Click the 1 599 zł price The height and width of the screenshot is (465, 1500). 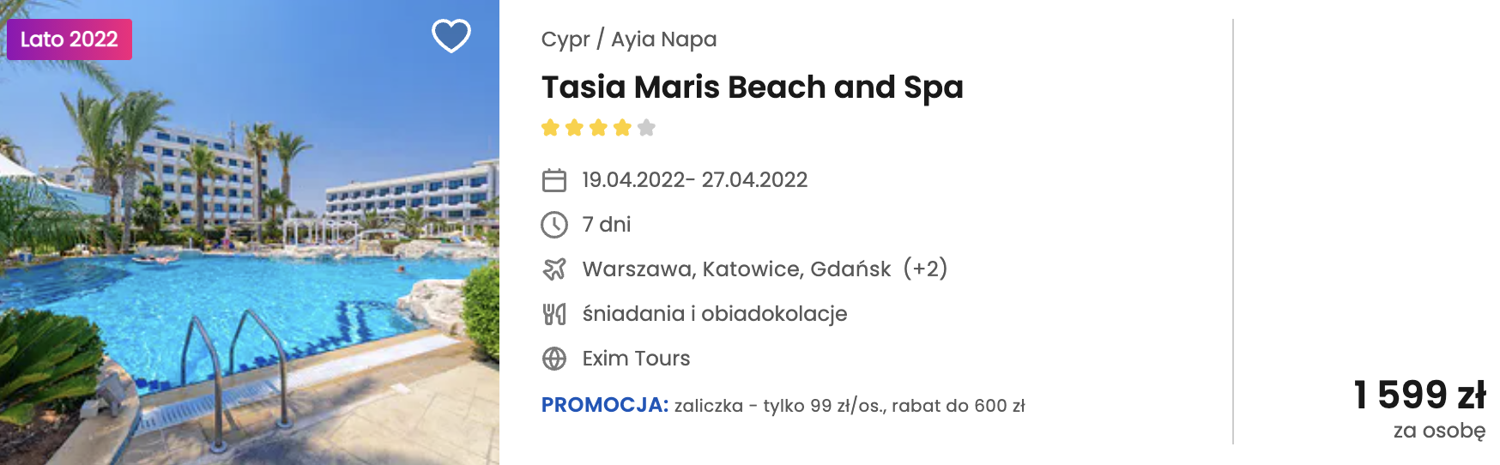1419,396
